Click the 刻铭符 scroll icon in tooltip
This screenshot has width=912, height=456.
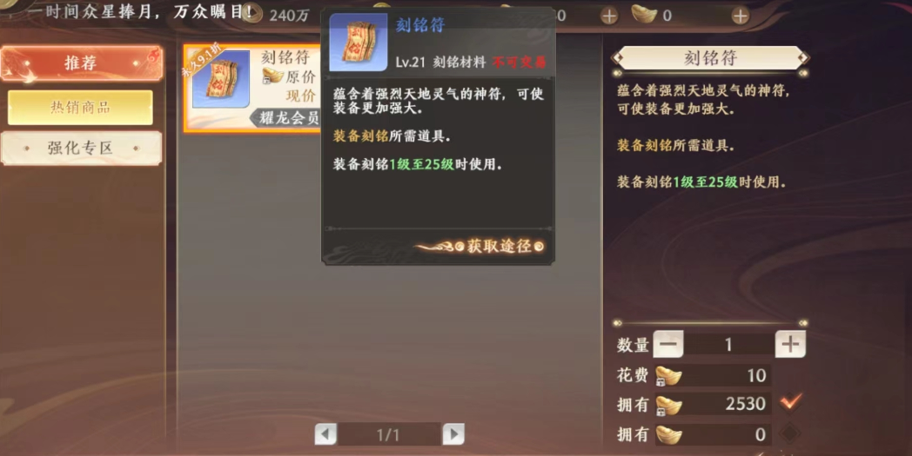click(359, 43)
